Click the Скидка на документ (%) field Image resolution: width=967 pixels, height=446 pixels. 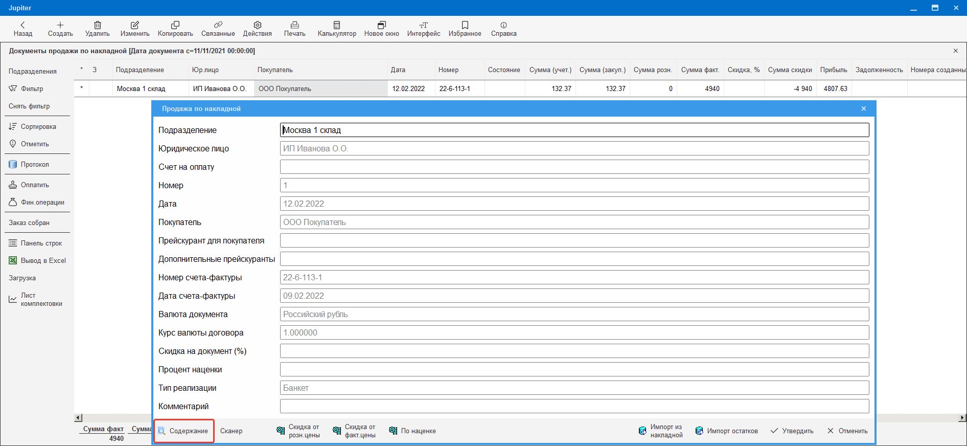574,351
